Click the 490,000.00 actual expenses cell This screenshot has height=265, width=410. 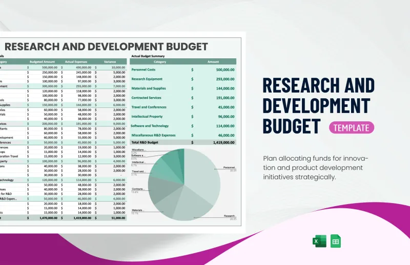coord(84,68)
